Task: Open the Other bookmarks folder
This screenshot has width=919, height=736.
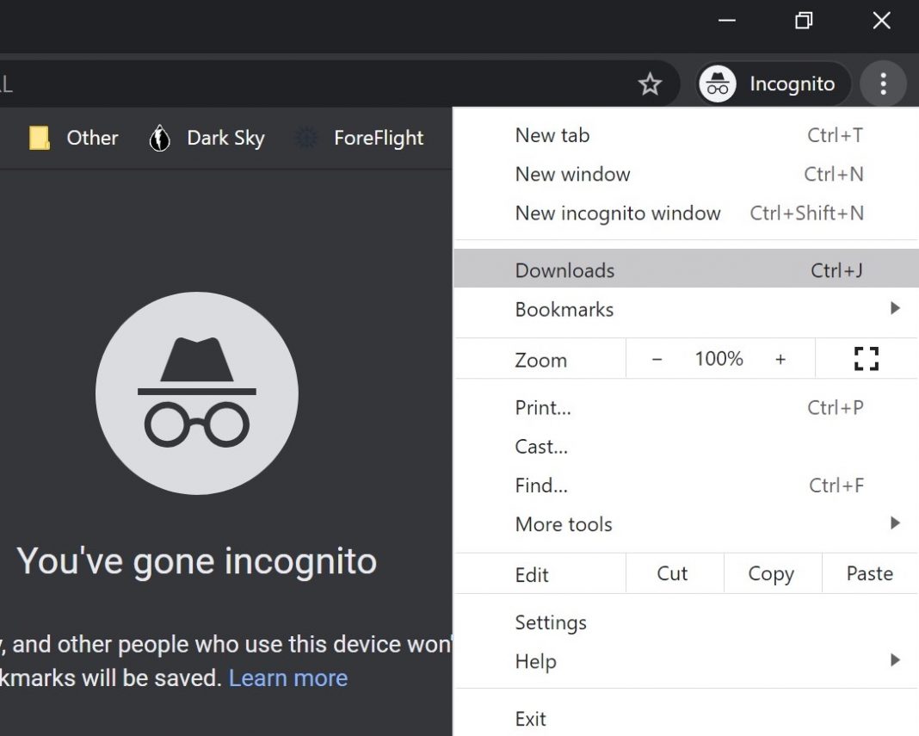Action: pos(74,138)
